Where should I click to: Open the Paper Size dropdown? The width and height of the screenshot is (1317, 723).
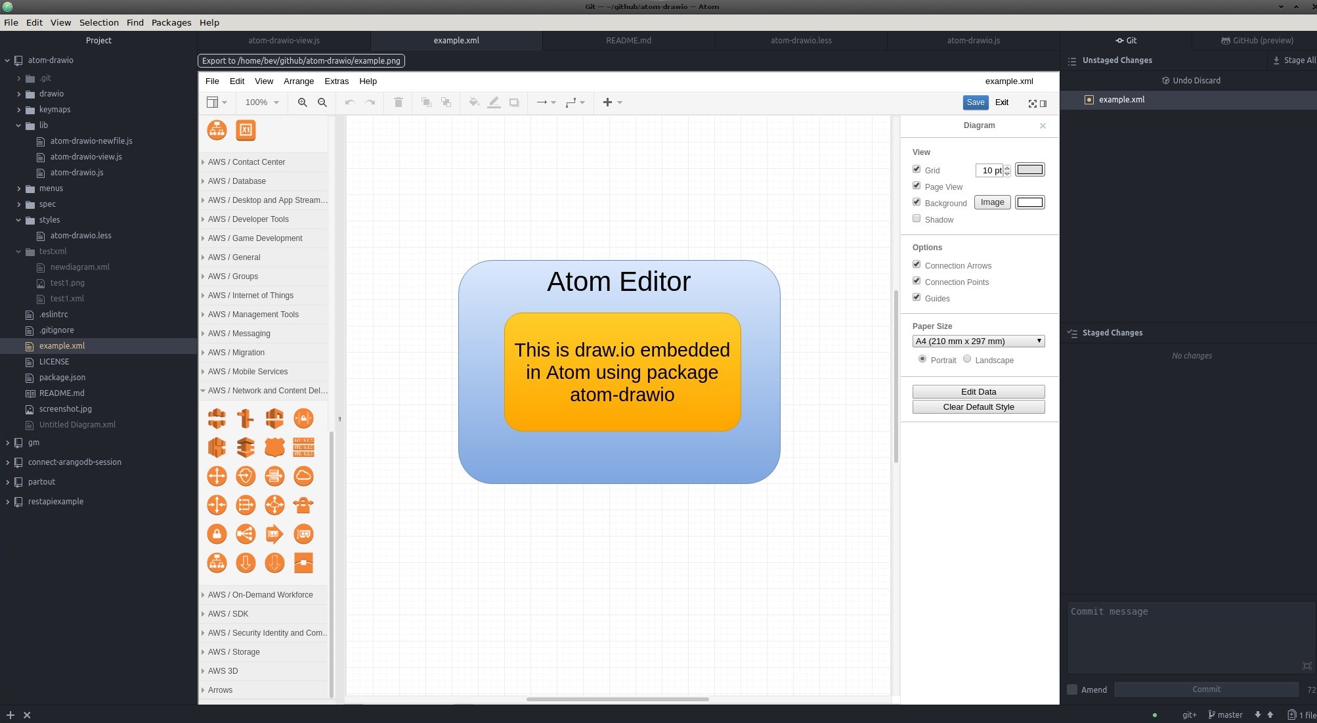pyautogui.click(x=977, y=341)
